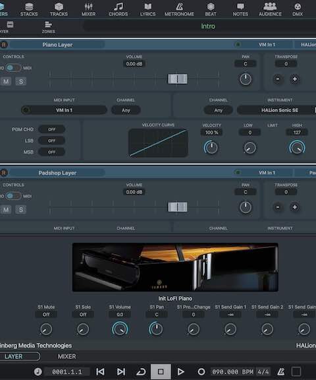Click the Velocity 100 % knob
Screen dimensions: 316x380
(211, 147)
